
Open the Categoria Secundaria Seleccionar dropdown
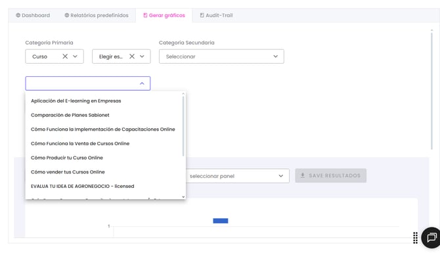tap(221, 57)
